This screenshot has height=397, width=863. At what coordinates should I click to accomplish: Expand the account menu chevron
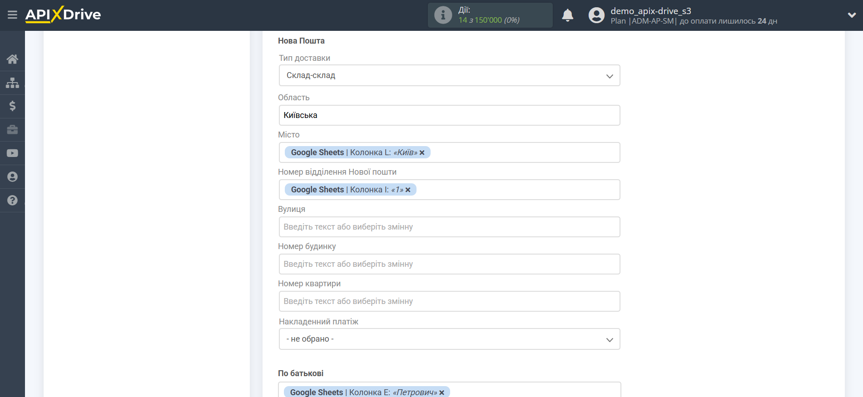tap(852, 15)
